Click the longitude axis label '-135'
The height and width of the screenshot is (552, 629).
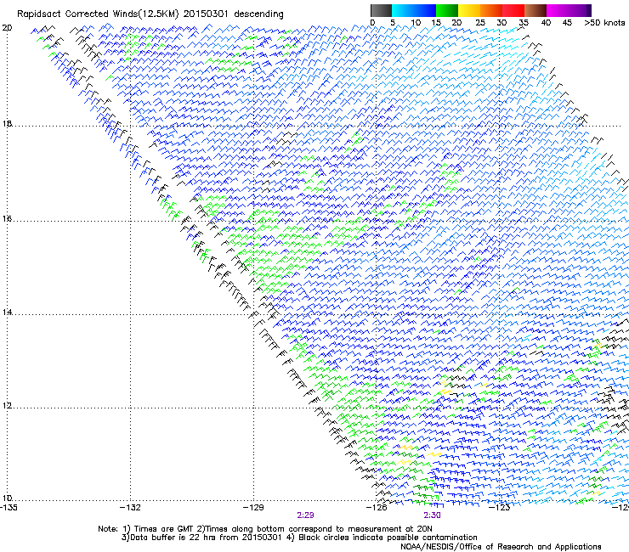pos(8,508)
